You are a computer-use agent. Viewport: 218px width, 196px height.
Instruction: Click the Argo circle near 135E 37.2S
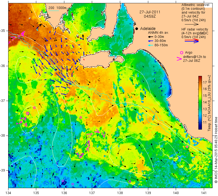(x=35, y=108)
